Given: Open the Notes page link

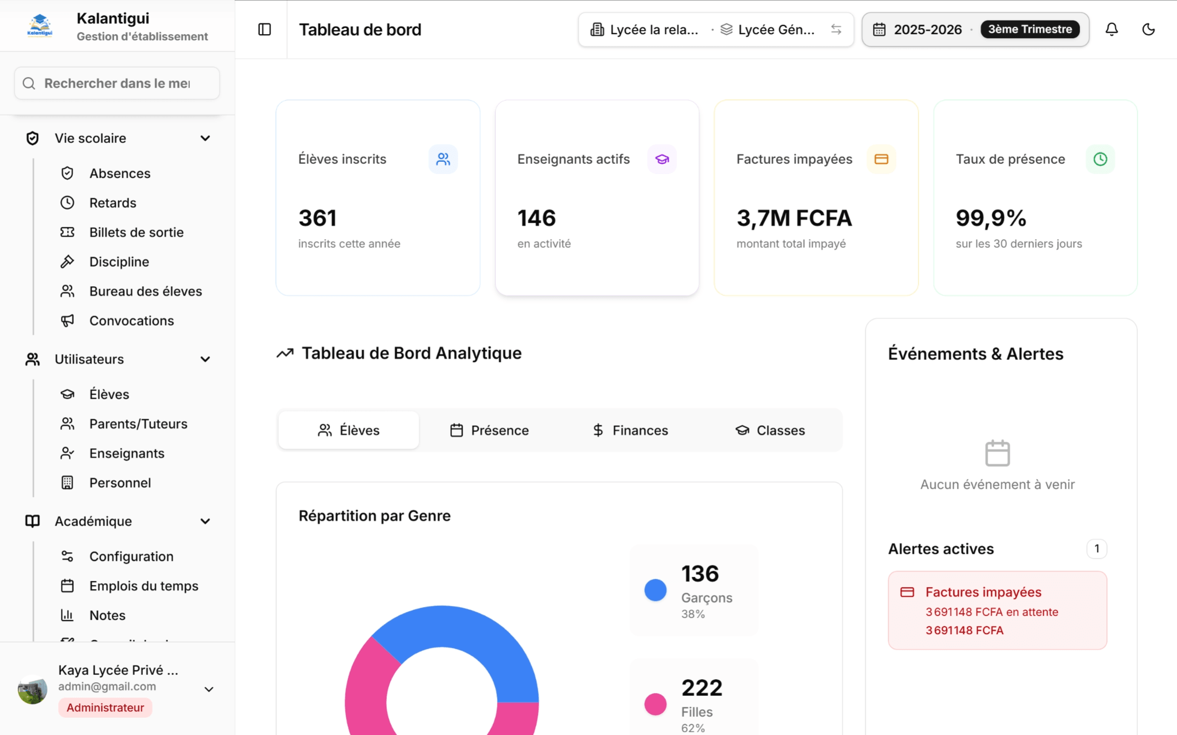Looking at the screenshot, I should 107,615.
